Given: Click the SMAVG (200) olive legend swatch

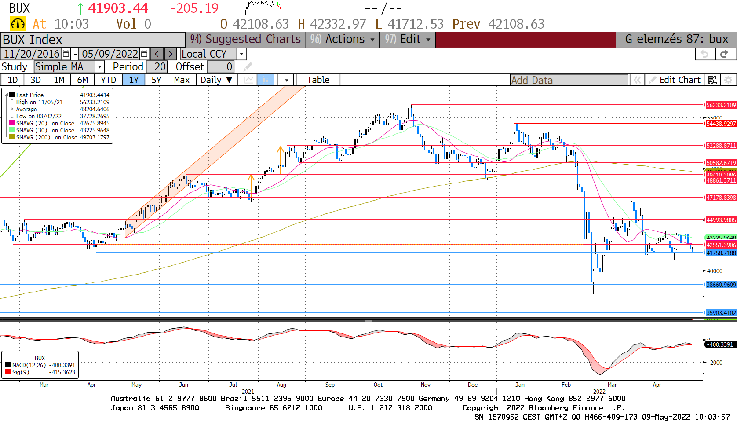Looking at the screenshot, I should pyautogui.click(x=12, y=137).
